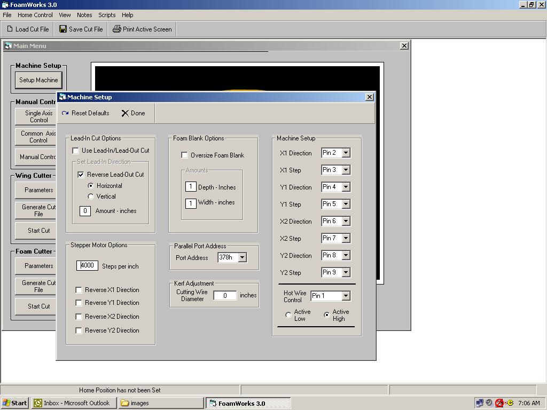This screenshot has width=547, height=410.
Task: Check the Oversize Foam Blank option
Action: click(185, 155)
